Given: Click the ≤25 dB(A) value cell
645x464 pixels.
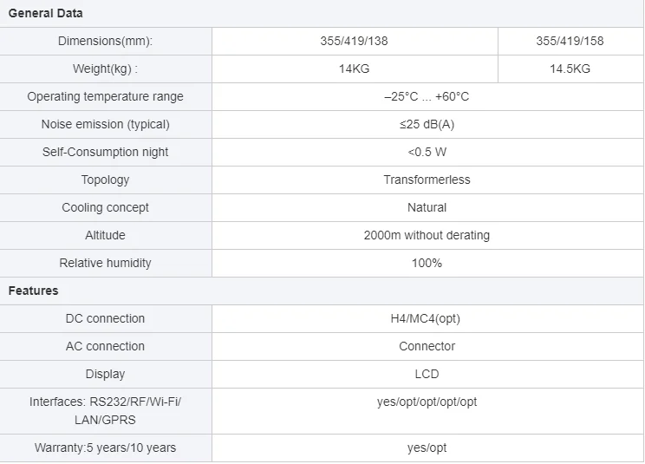Looking at the screenshot, I should [427, 124].
